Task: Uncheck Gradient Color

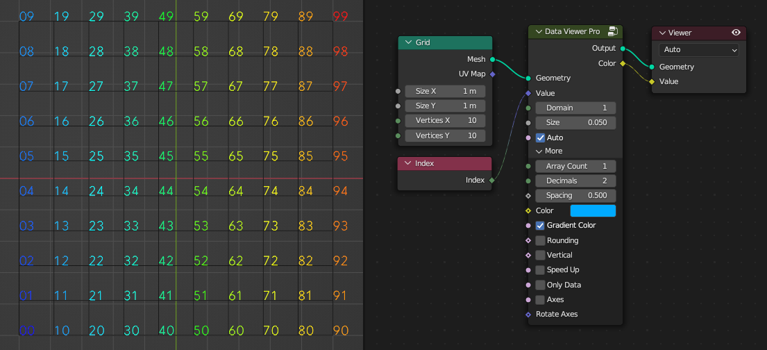Action: tap(540, 226)
